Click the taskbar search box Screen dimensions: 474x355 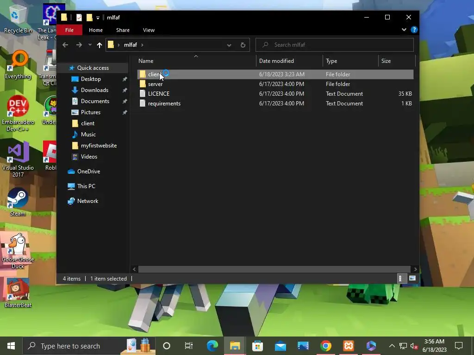tap(89, 346)
